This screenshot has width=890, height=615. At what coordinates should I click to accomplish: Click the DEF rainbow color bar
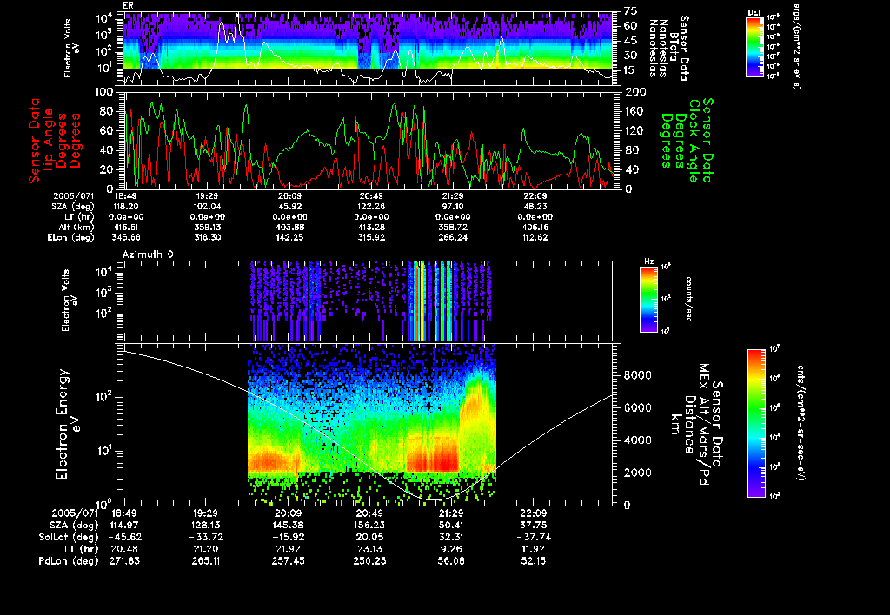pyautogui.click(x=754, y=47)
